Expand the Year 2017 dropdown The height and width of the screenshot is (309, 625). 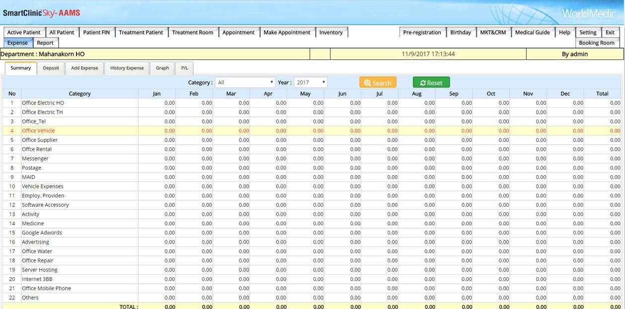tap(310, 83)
